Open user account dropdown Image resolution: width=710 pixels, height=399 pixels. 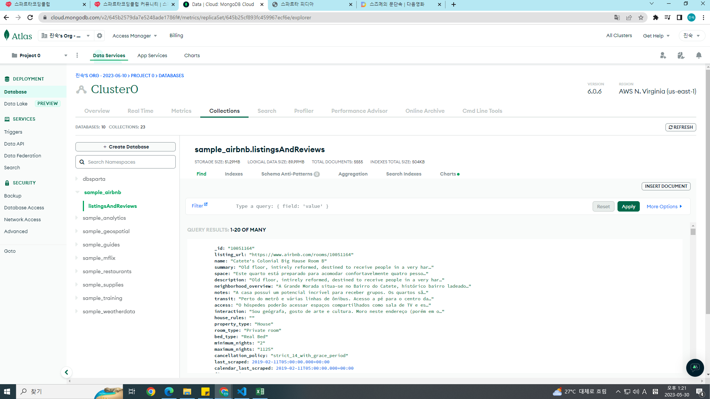click(691, 36)
